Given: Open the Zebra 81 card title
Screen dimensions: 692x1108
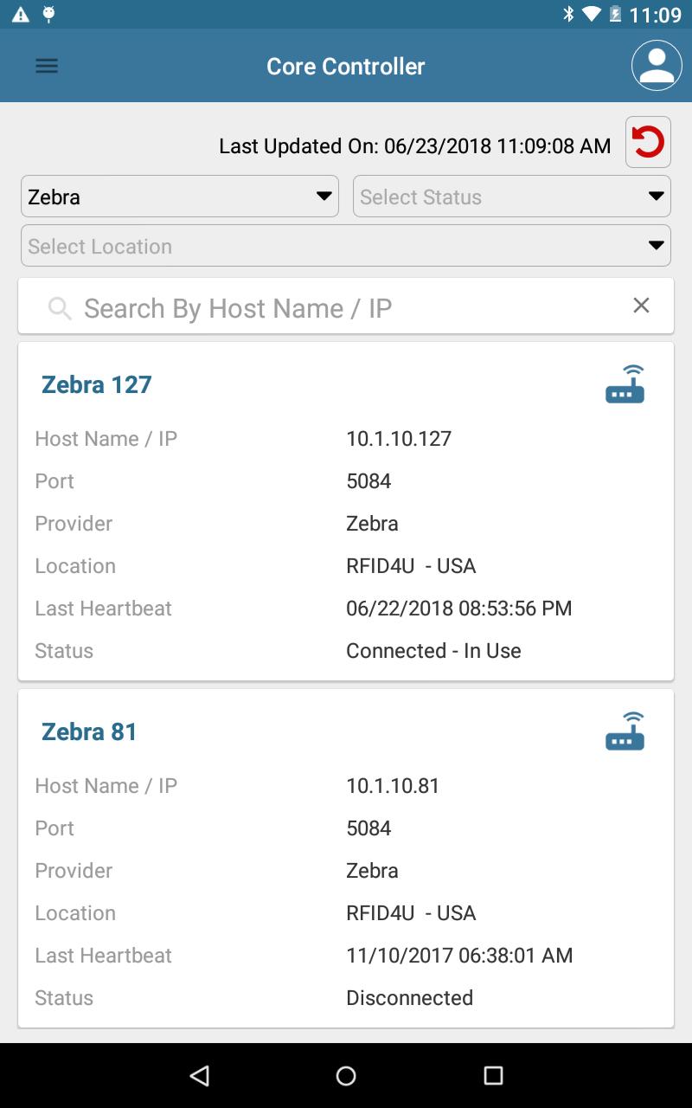Looking at the screenshot, I should click(89, 731).
